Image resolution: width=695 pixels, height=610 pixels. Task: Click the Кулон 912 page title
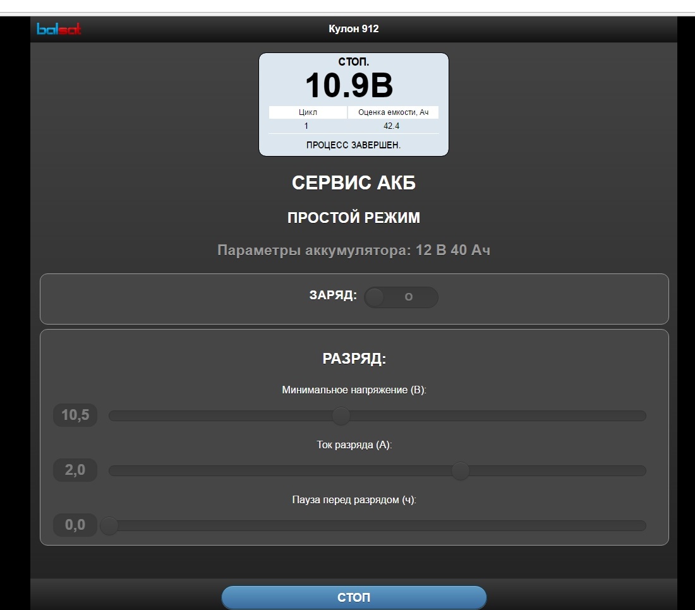click(354, 29)
